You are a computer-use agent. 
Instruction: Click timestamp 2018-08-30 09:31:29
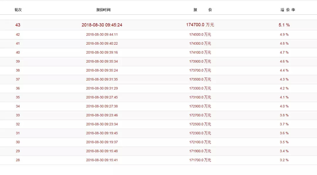coord(102,88)
